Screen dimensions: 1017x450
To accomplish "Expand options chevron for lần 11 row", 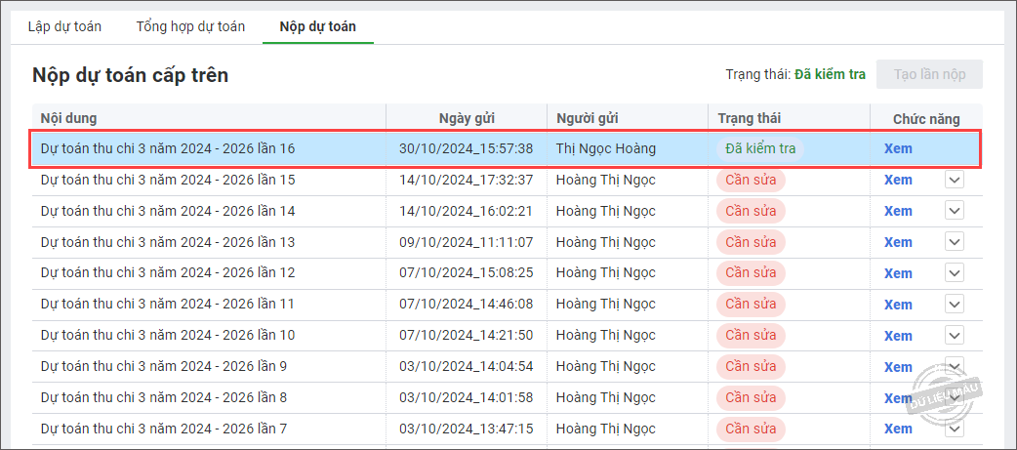I will click(x=955, y=305).
